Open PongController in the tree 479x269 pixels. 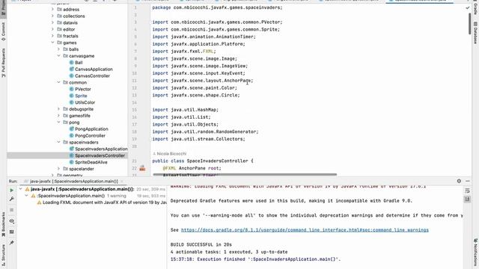point(90,136)
